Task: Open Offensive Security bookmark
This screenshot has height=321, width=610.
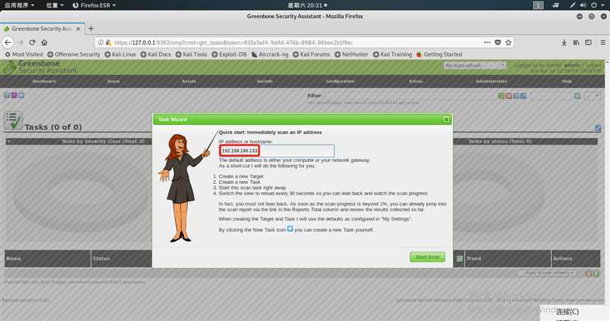Action: (74, 54)
